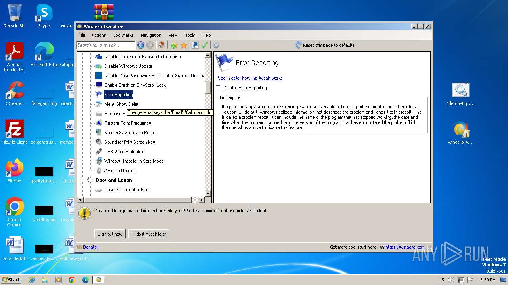
Task: Click the USB Write Protection drive icon
Action: [x=99, y=152]
